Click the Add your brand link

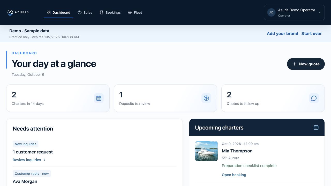[x=282, y=34]
